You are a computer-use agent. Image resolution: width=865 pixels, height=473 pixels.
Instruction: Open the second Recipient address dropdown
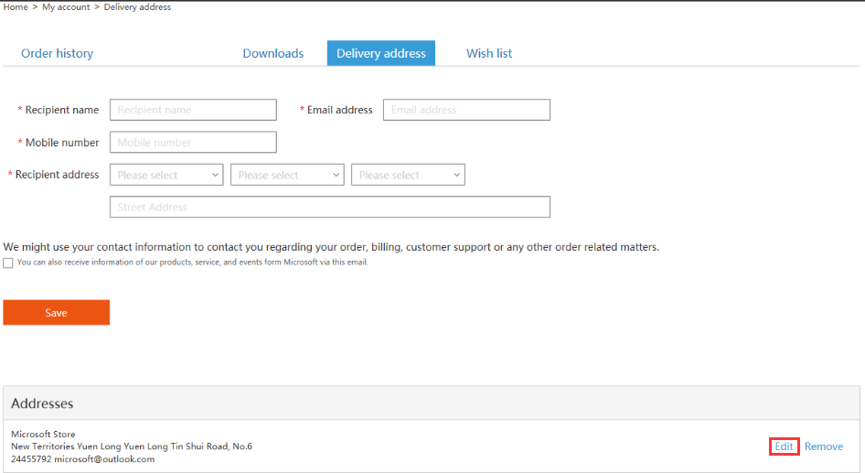point(287,175)
